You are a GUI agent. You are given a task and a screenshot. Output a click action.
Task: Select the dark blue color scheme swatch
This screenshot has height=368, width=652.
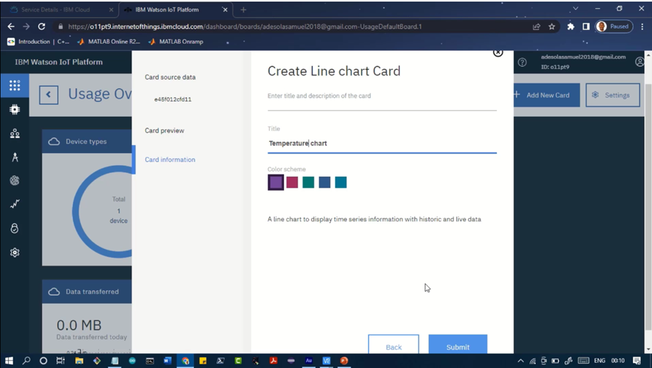[x=325, y=182]
